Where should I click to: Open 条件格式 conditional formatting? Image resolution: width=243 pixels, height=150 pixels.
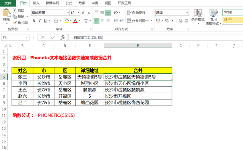pyautogui.click(x=198, y=17)
